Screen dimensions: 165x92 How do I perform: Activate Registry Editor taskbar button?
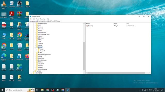tap(68, 90)
